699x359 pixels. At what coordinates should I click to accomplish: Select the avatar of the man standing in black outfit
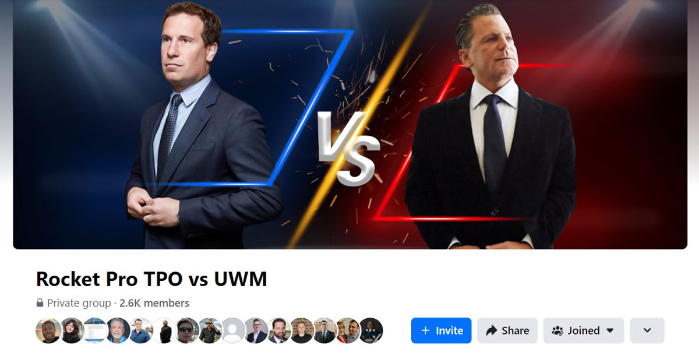click(x=164, y=330)
